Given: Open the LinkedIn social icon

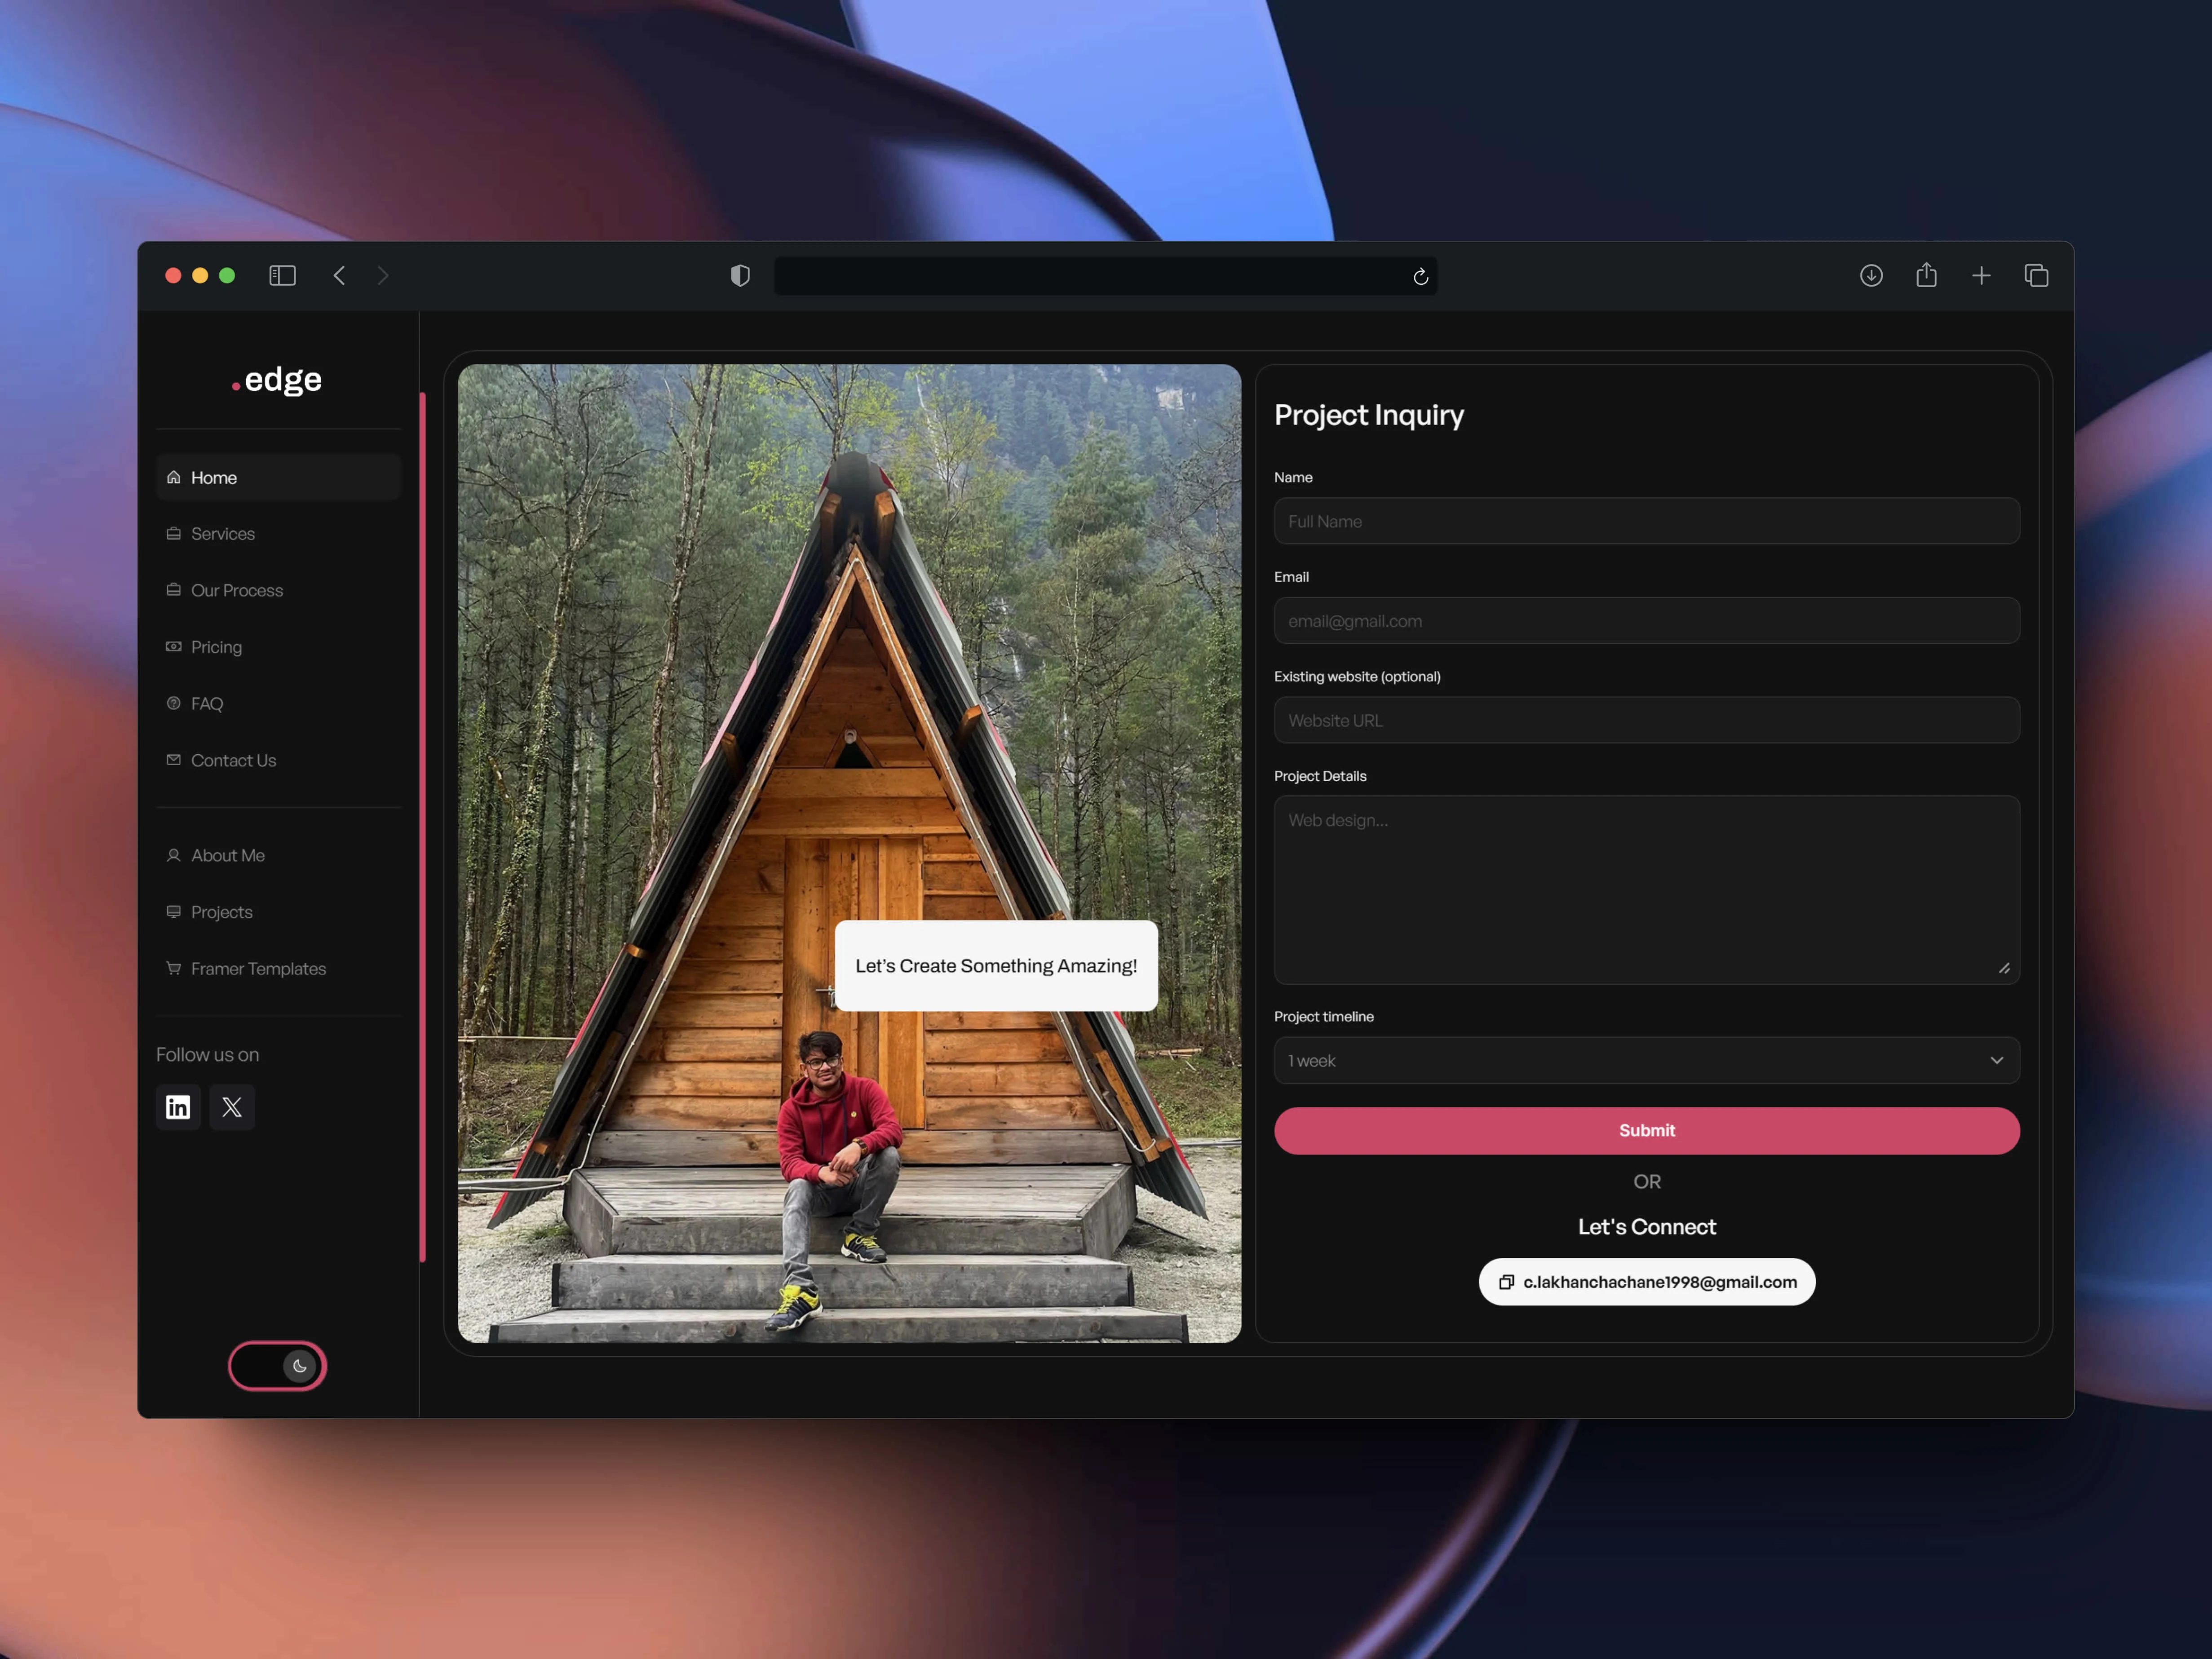Looking at the screenshot, I should click(x=178, y=1107).
